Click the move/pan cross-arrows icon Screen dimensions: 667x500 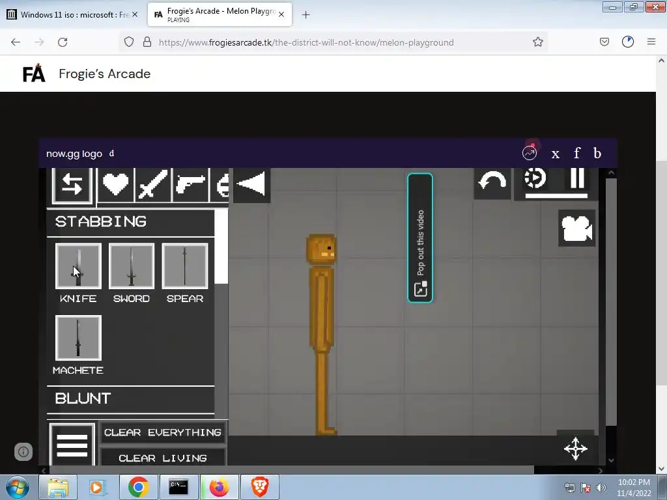pyautogui.click(x=576, y=449)
